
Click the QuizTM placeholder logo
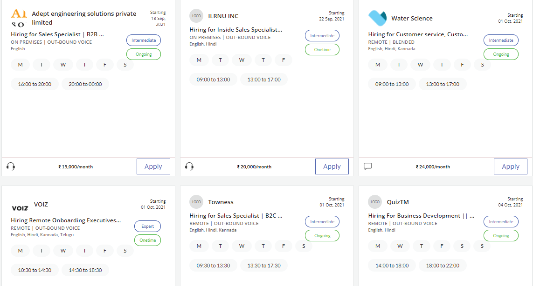pos(375,202)
